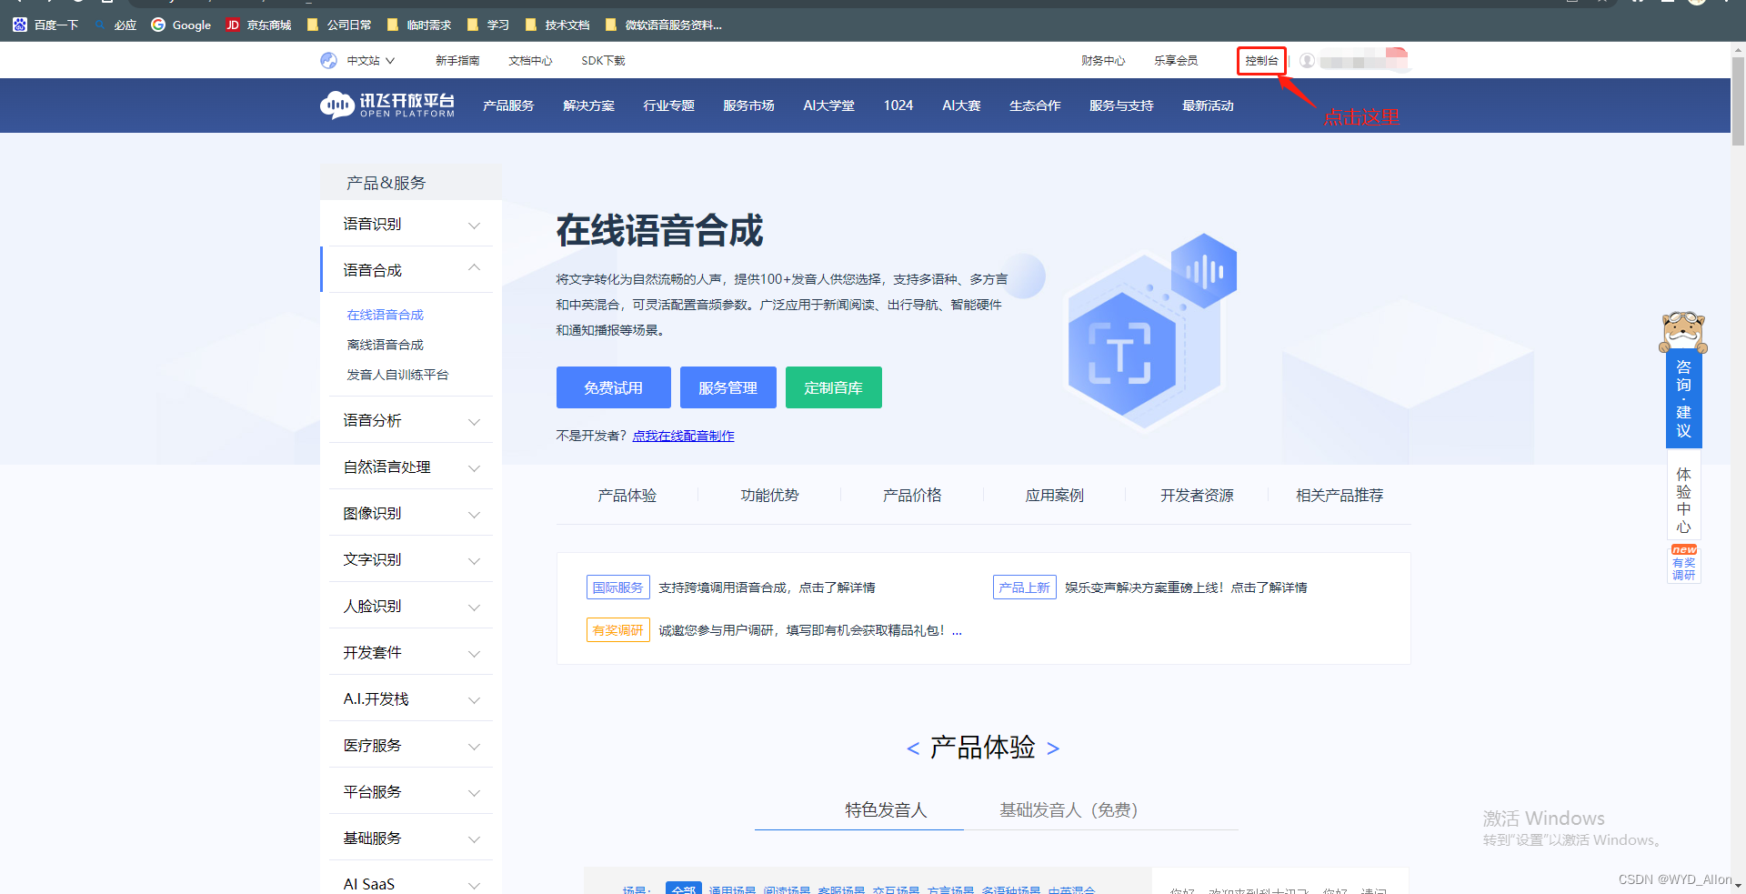Select 发音人自训练平台 in the sidebar

[397, 375]
